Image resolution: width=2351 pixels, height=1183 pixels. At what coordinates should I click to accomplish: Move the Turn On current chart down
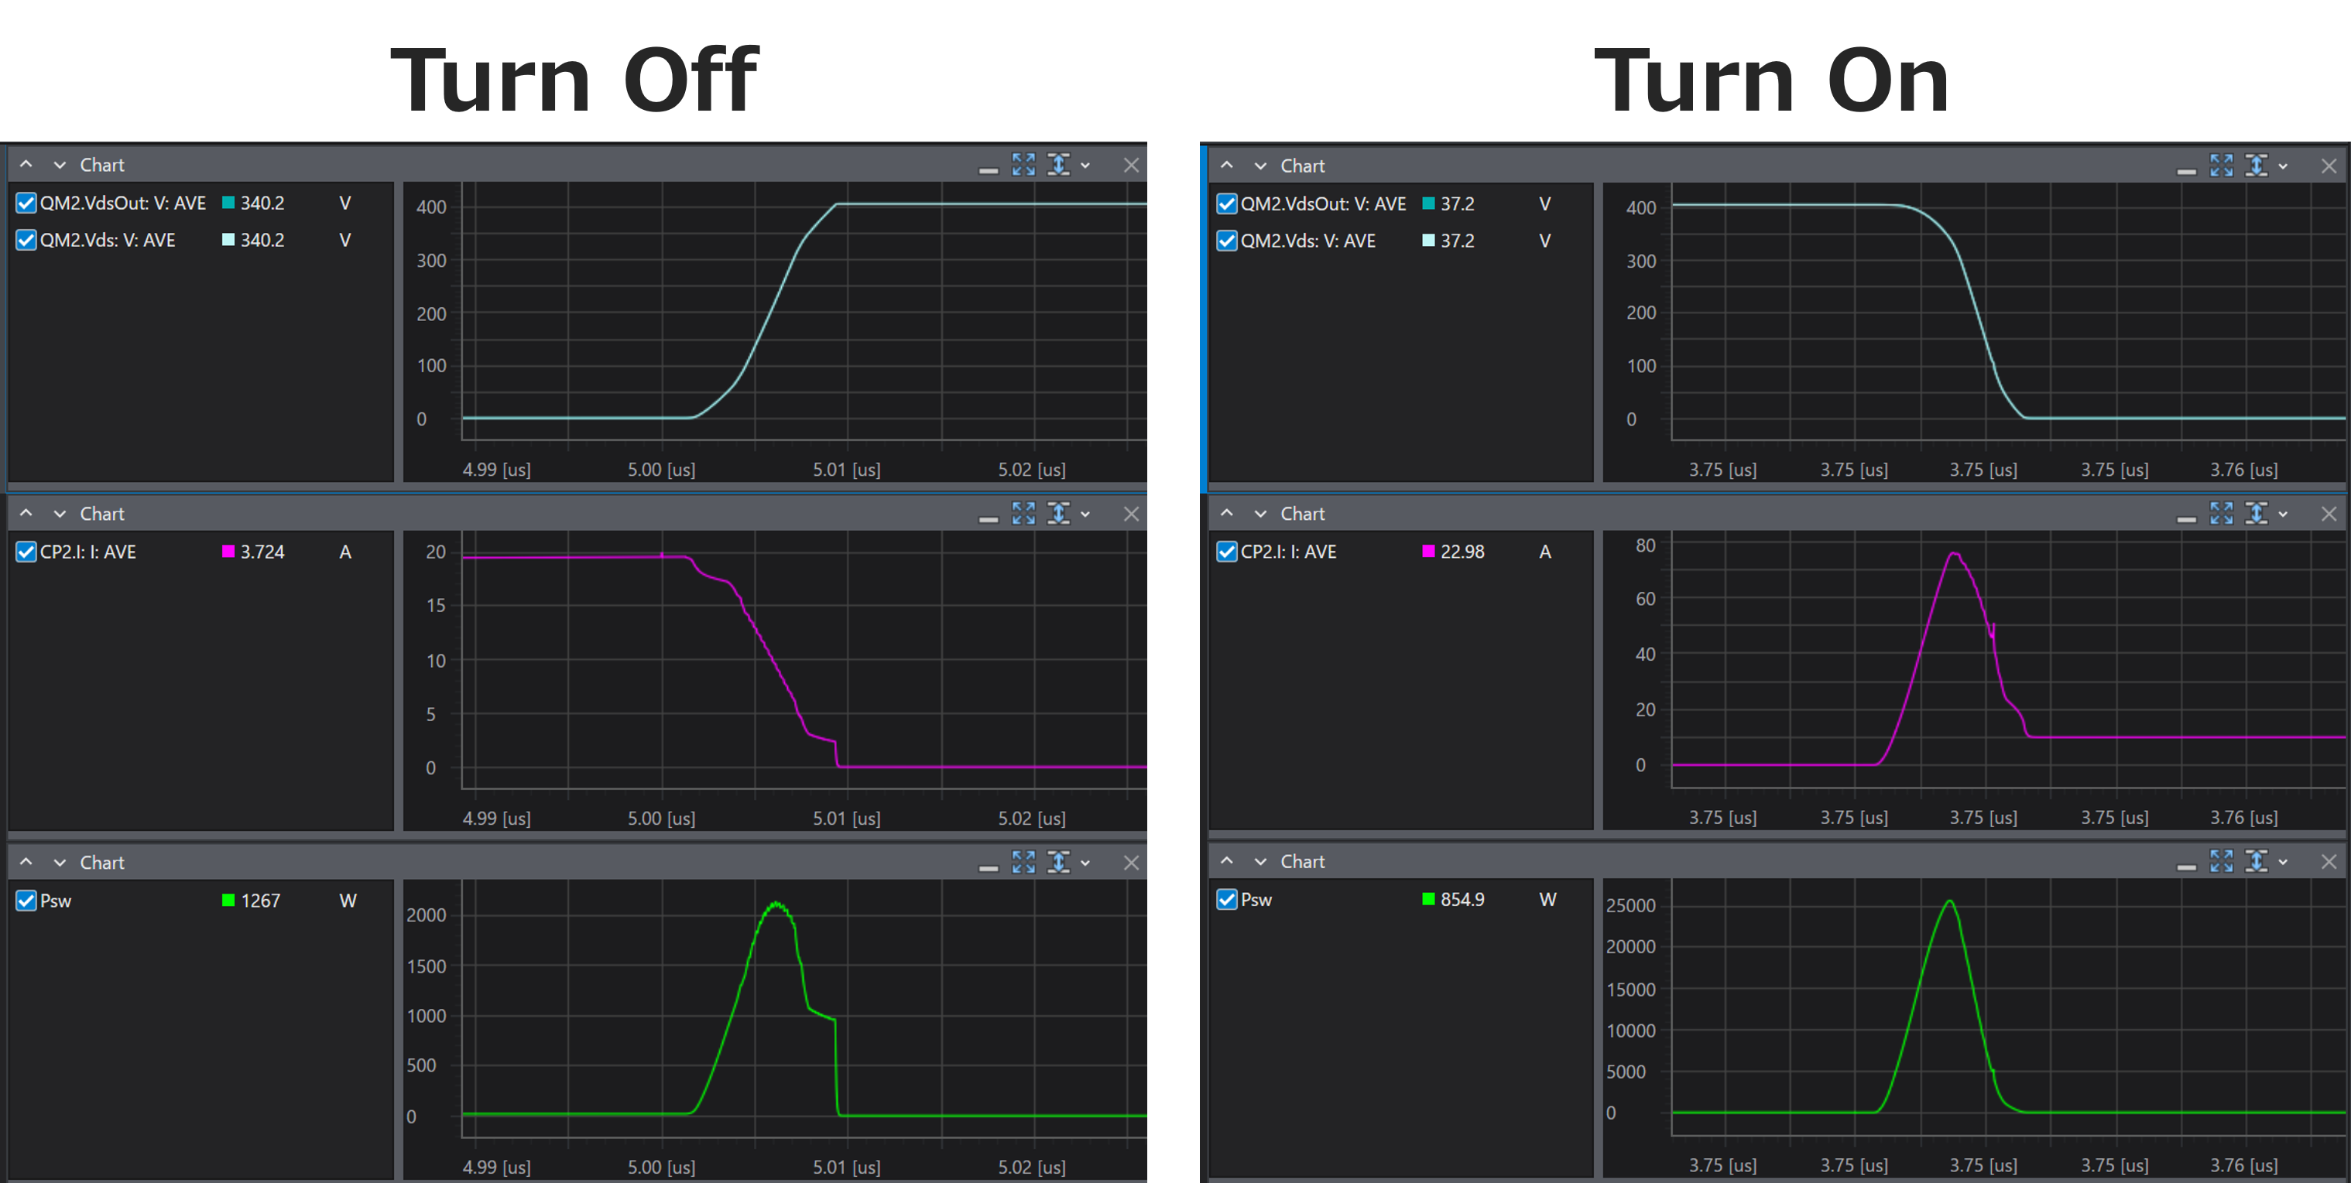tap(1260, 514)
